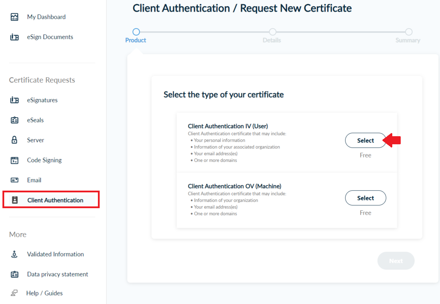Click the eSign Documents icon

[x=14, y=37]
